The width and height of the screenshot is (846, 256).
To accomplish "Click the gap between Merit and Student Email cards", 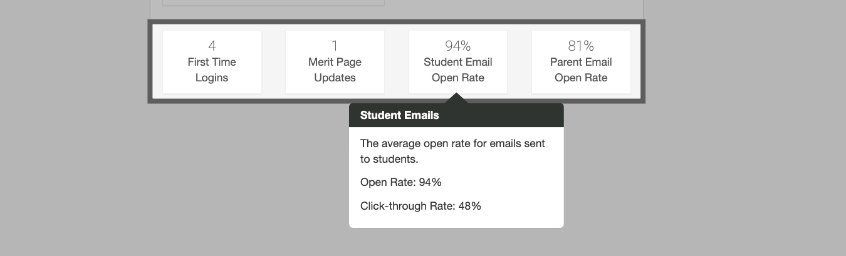I will [396, 63].
